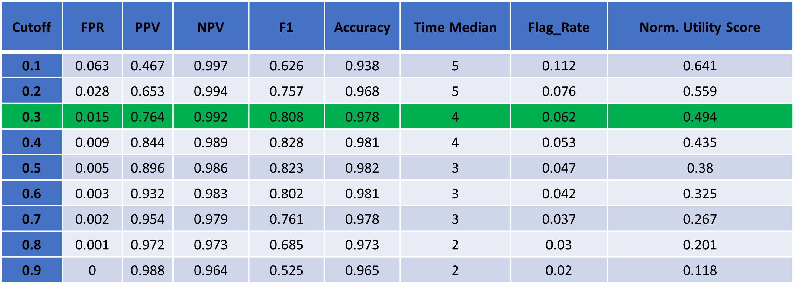The image size is (796, 288).
Task: Select the NPV column header
Action: [211, 27]
